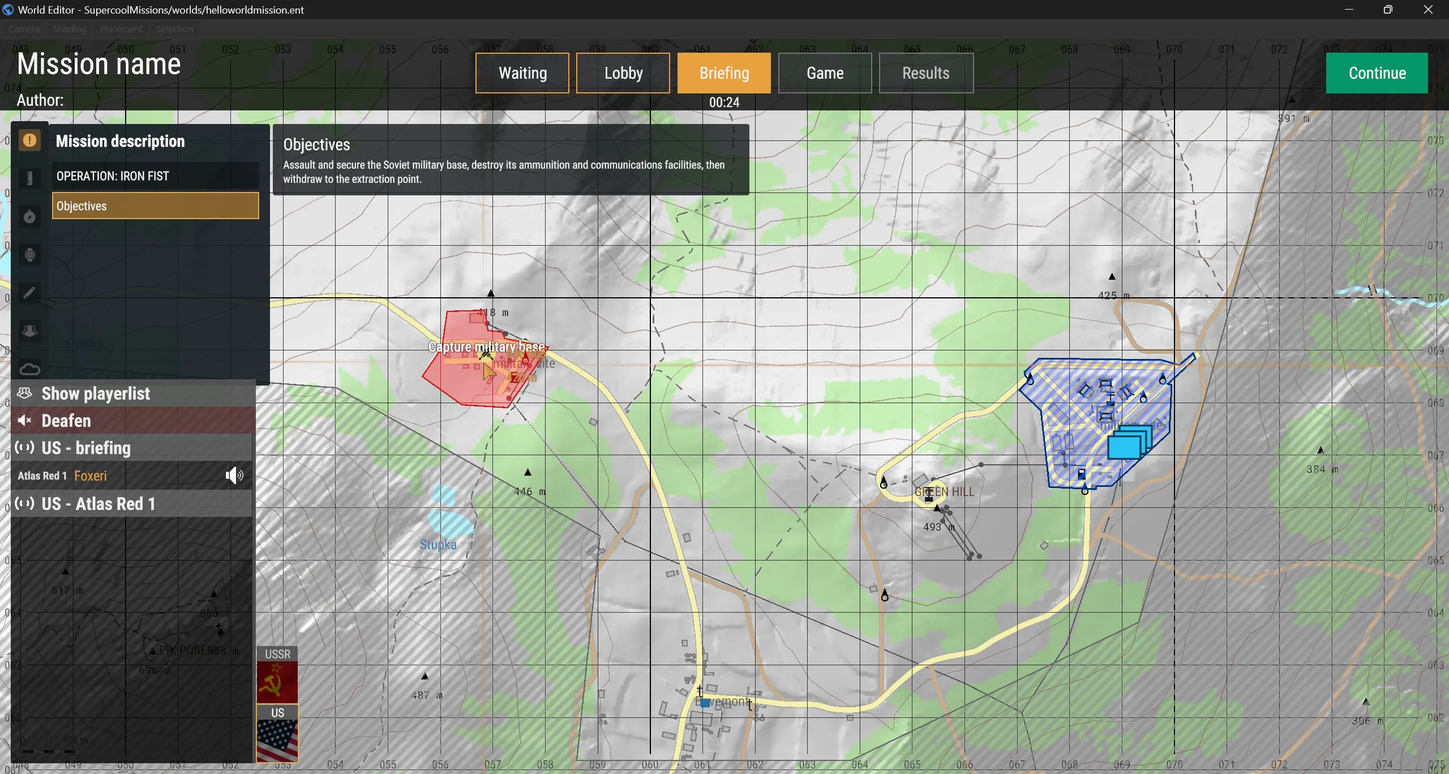Minimize the World Editor window
1449x774 pixels.
1349,10
